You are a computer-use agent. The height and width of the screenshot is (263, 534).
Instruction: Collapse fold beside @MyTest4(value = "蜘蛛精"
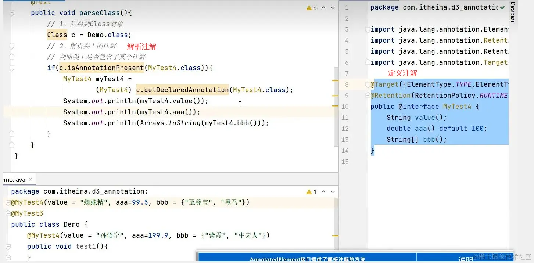8,203
